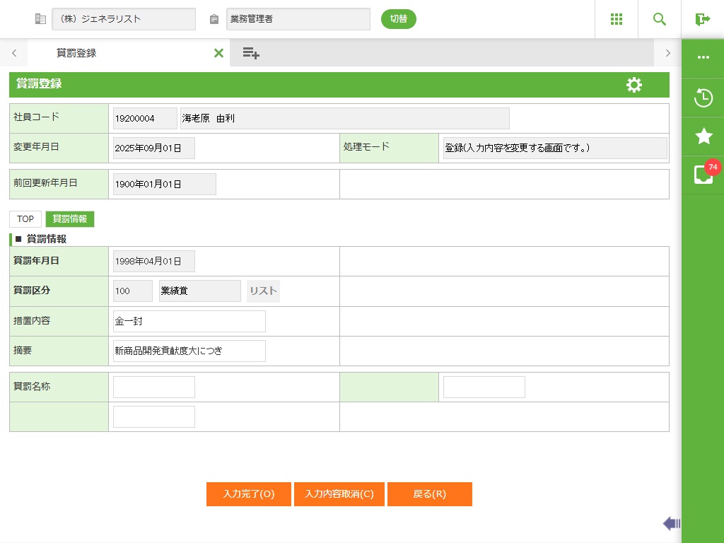
Task: Click the 入力完了(O) button
Action: (x=248, y=494)
